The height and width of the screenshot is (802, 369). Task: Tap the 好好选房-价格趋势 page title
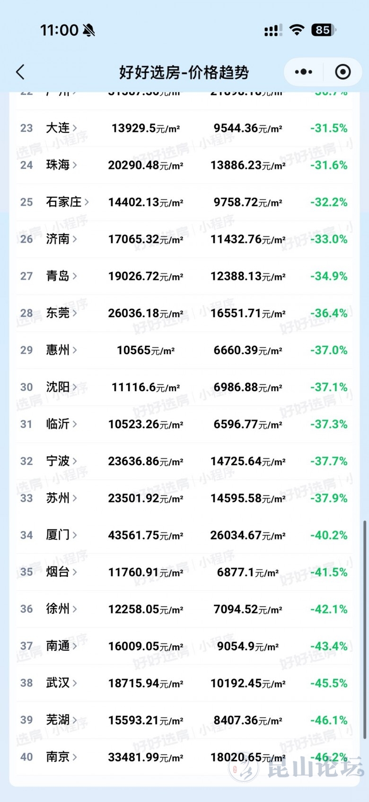pyautogui.click(x=184, y=72)
